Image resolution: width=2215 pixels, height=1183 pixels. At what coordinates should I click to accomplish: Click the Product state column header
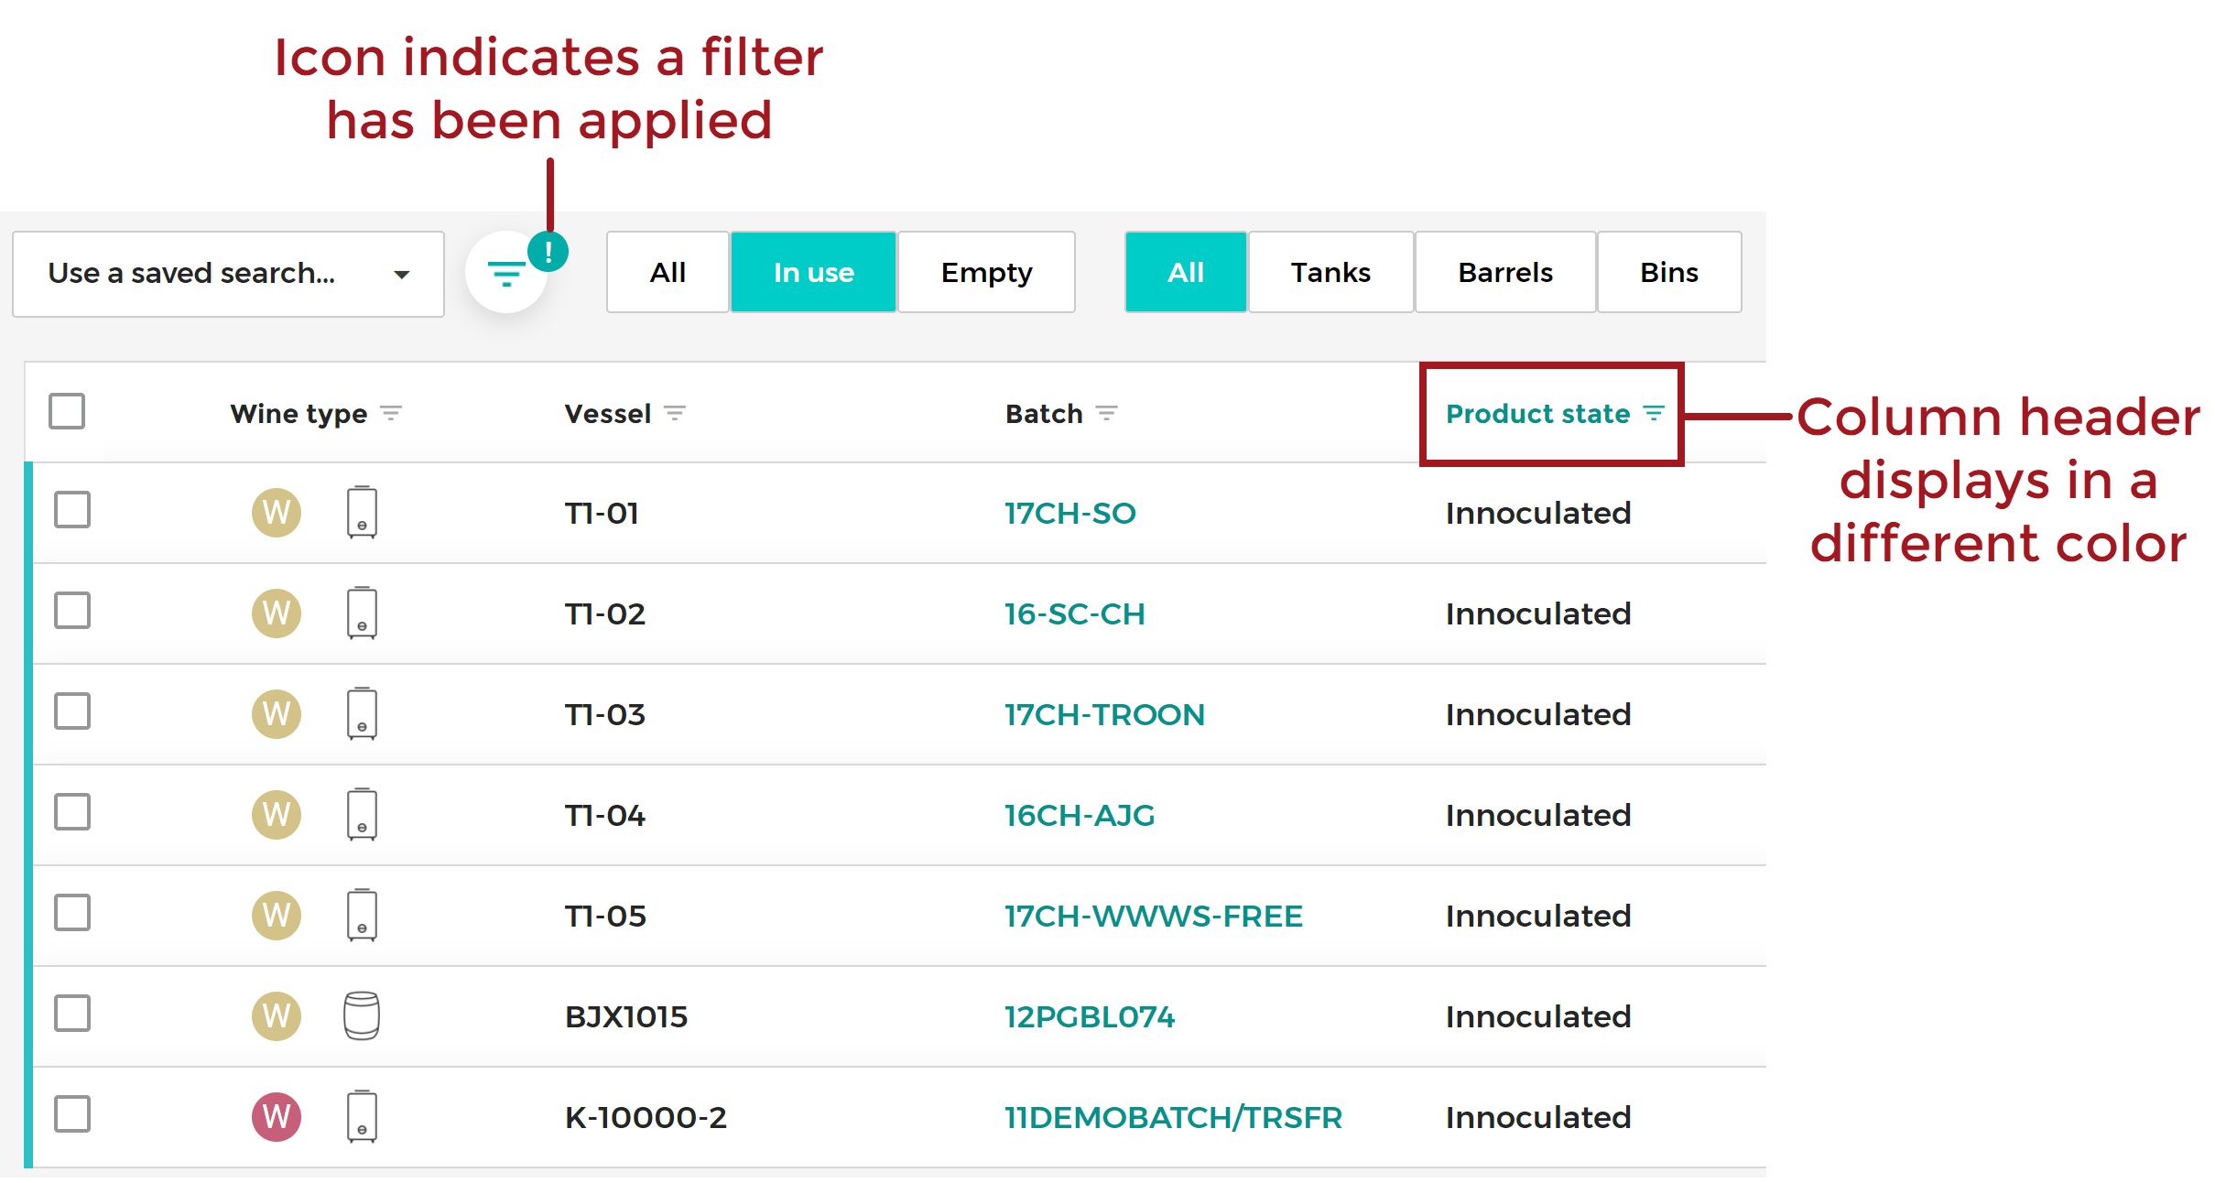pyautogui.click(x=1537, y=413)
